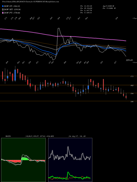Click the 162 price axis label
Viewport: 137px width, 182px height.
[132, 85]
